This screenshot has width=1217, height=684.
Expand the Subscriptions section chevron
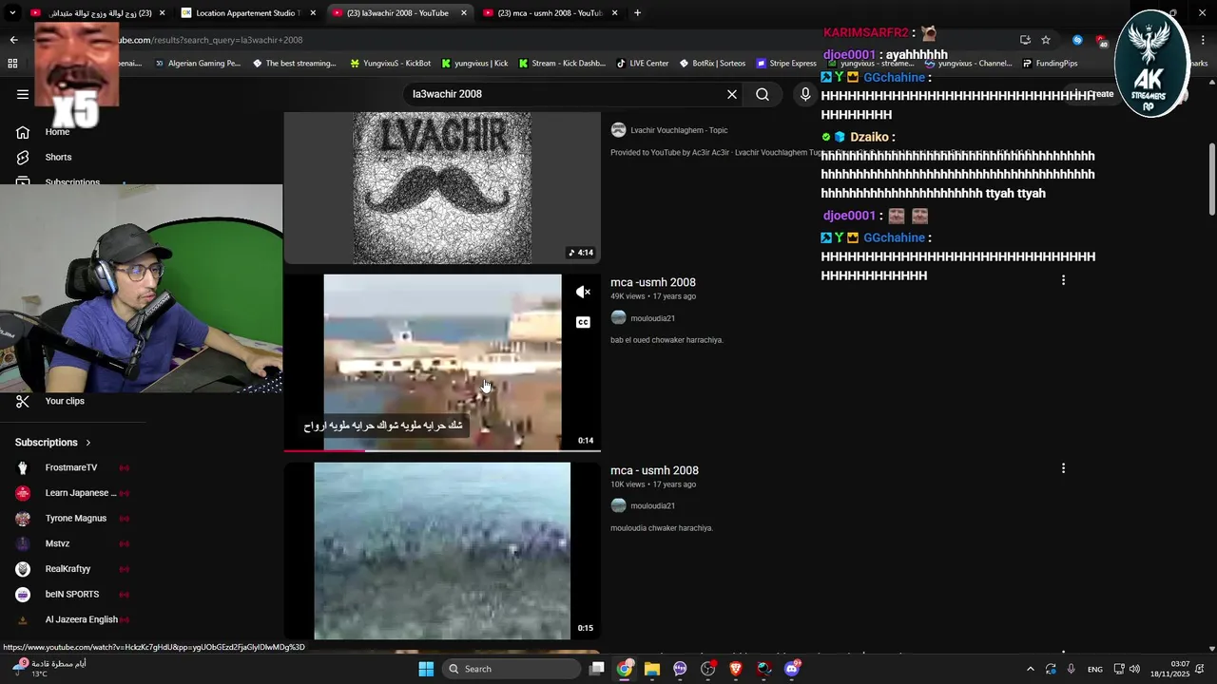coord(88,443)
